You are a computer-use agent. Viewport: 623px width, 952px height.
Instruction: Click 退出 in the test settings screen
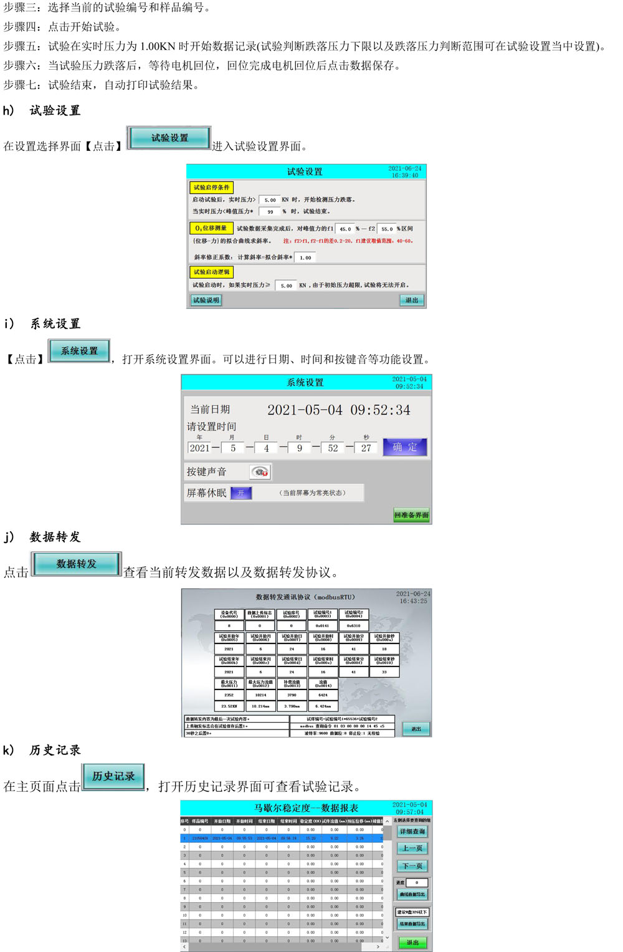412,301
